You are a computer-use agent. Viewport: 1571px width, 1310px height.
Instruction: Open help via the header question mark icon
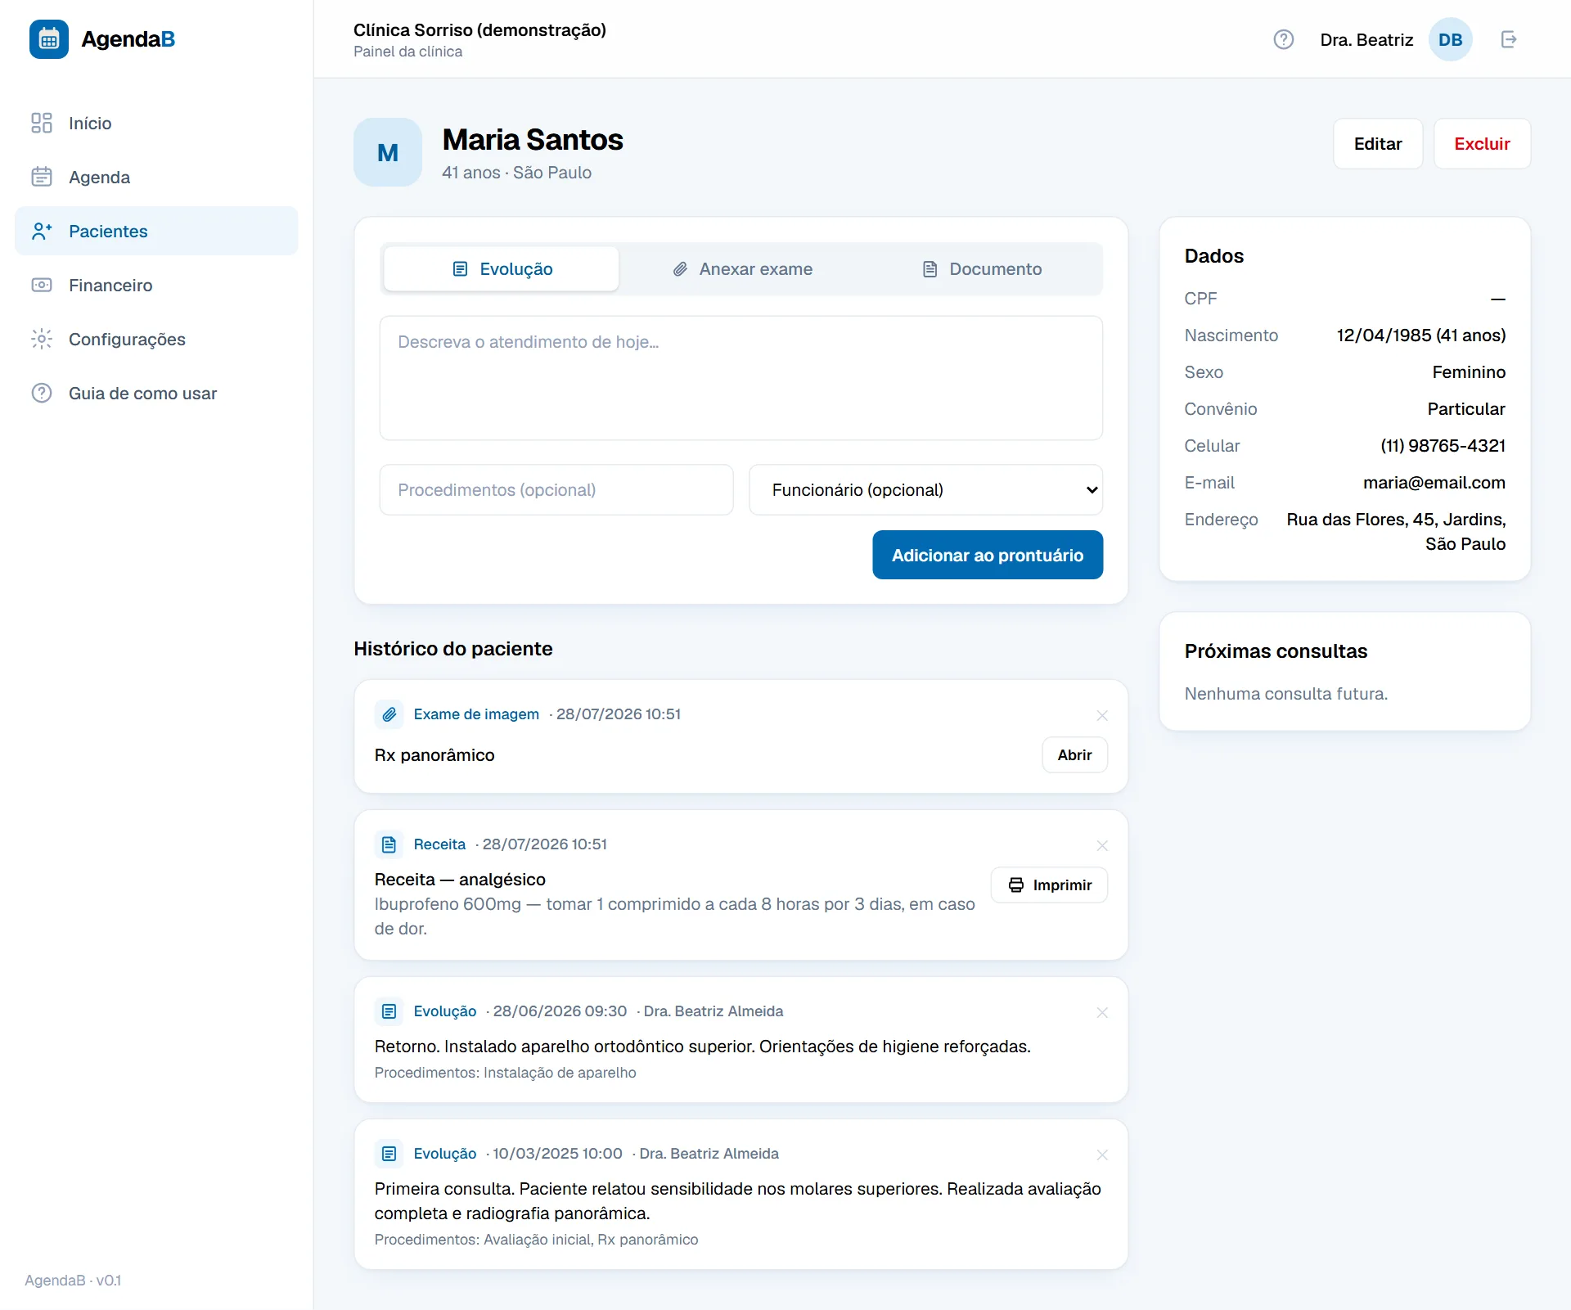(x=1284, y=39)
